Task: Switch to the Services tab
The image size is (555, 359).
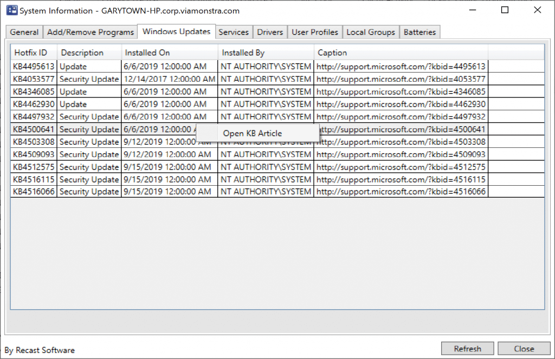Action: (234, 32)
